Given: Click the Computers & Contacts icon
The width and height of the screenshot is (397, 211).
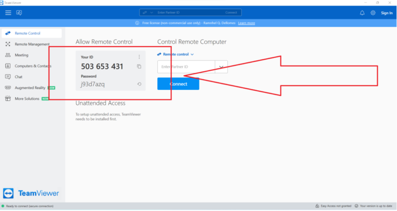Looking at the screenshot, I should [8, 66].
